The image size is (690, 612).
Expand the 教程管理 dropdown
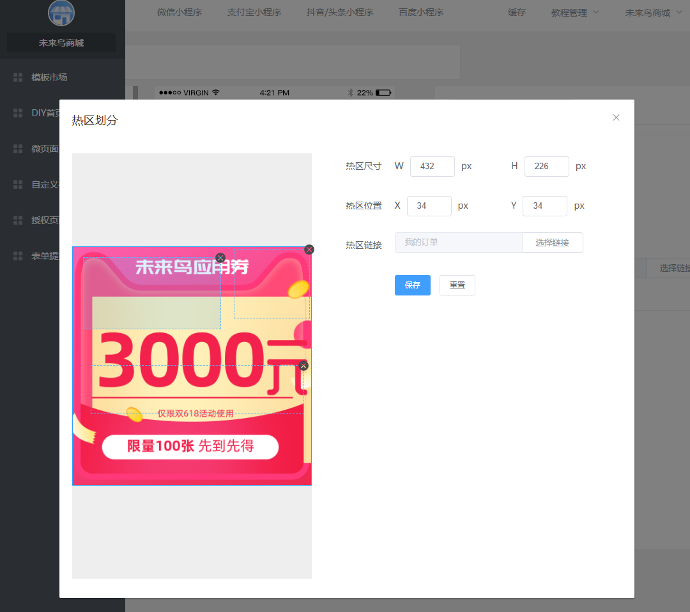click(x=575, y=12)
